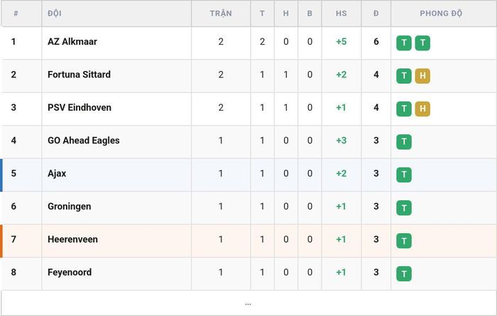Open the AZ Alkmaar team link
497x316 pixels.
point(72,41)
